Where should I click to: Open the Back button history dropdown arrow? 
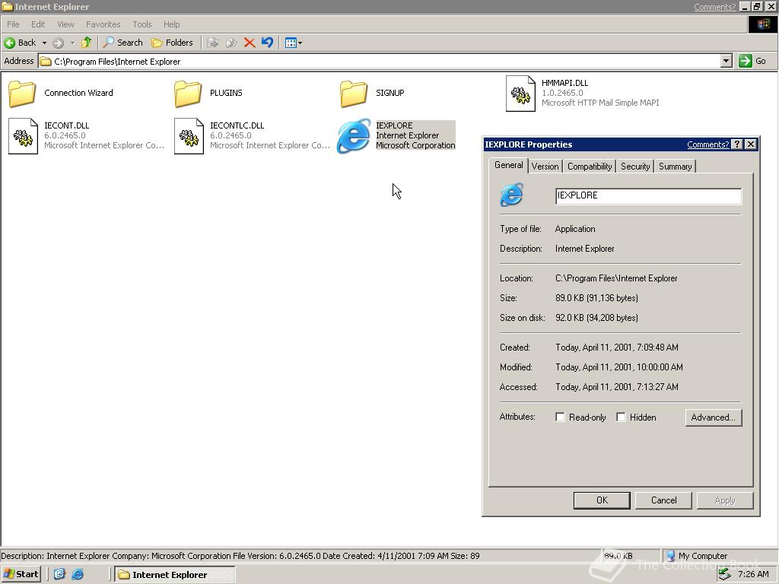pos(44,43)
